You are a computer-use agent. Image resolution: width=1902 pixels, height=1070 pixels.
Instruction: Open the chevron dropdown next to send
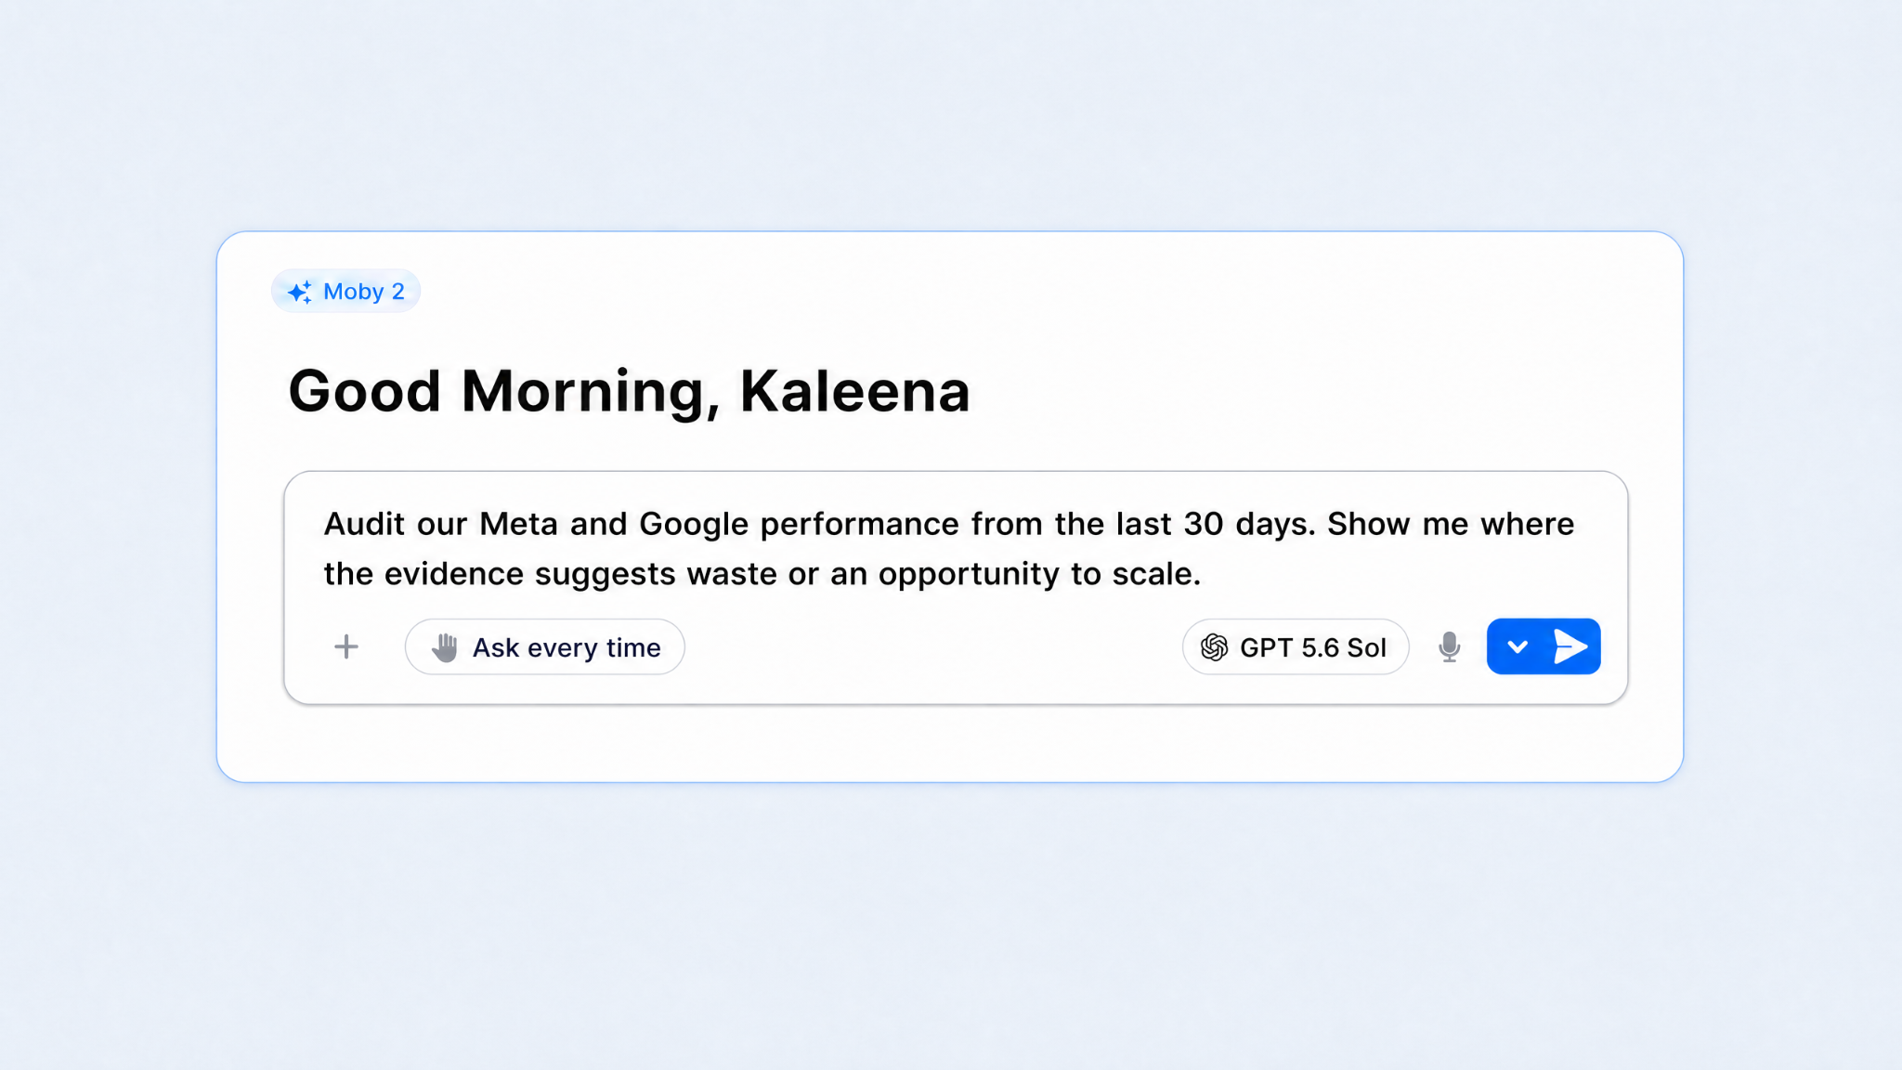[1517, 646]
